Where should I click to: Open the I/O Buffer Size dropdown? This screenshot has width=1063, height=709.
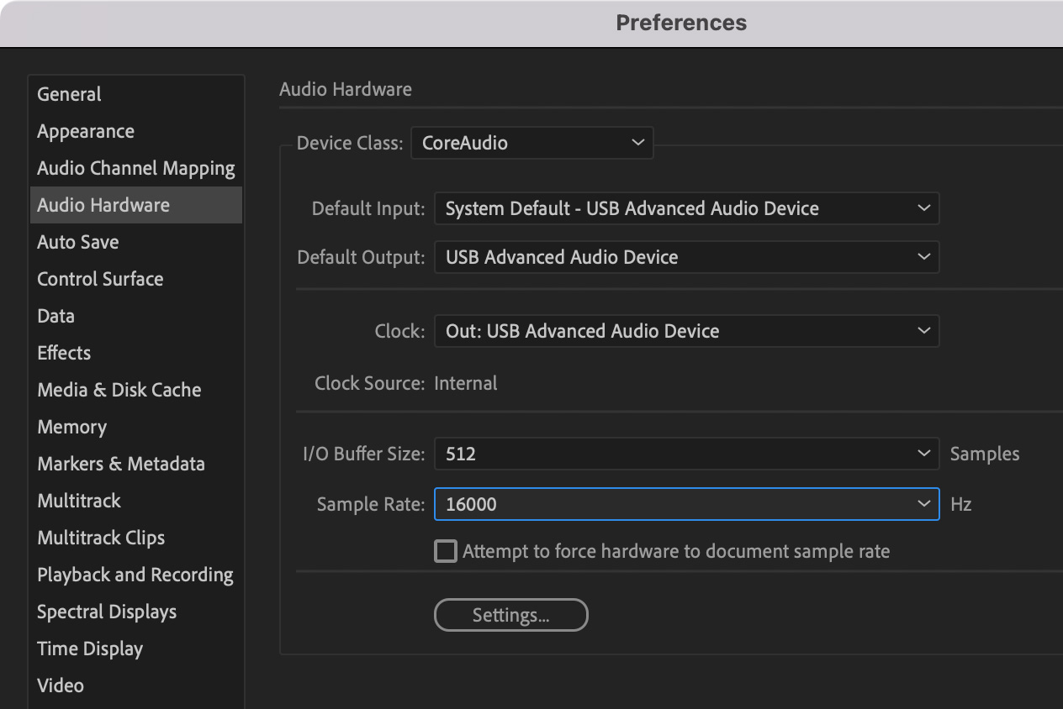tap(687, 454)
